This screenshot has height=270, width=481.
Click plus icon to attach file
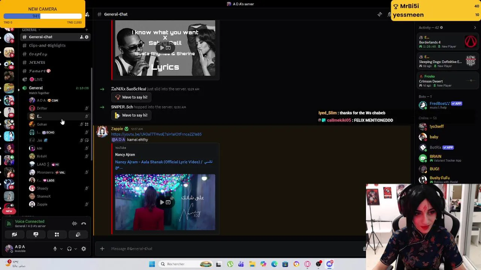coord(102,249)
